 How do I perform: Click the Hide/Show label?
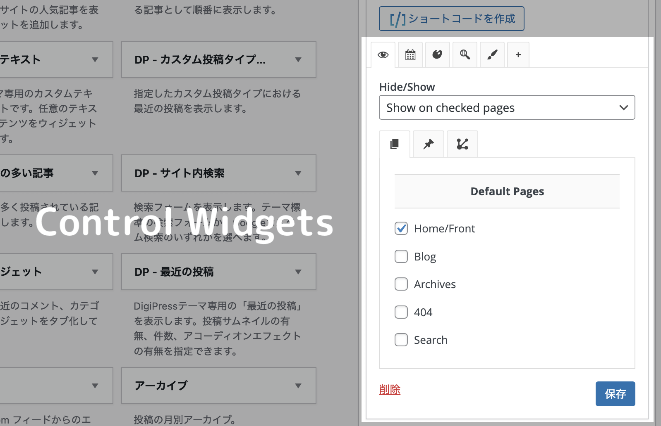407,87
